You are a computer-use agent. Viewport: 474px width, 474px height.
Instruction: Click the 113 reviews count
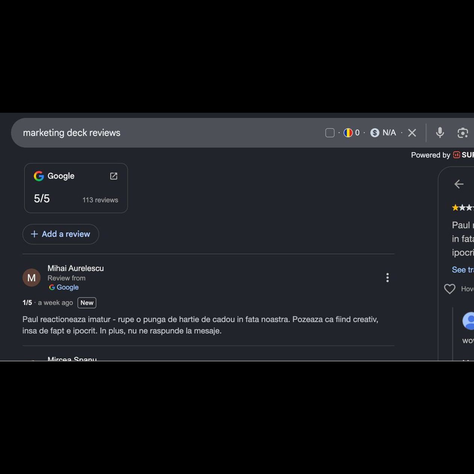(100, 200)
